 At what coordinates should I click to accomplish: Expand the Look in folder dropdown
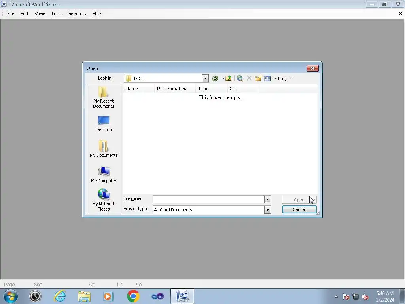205,78
